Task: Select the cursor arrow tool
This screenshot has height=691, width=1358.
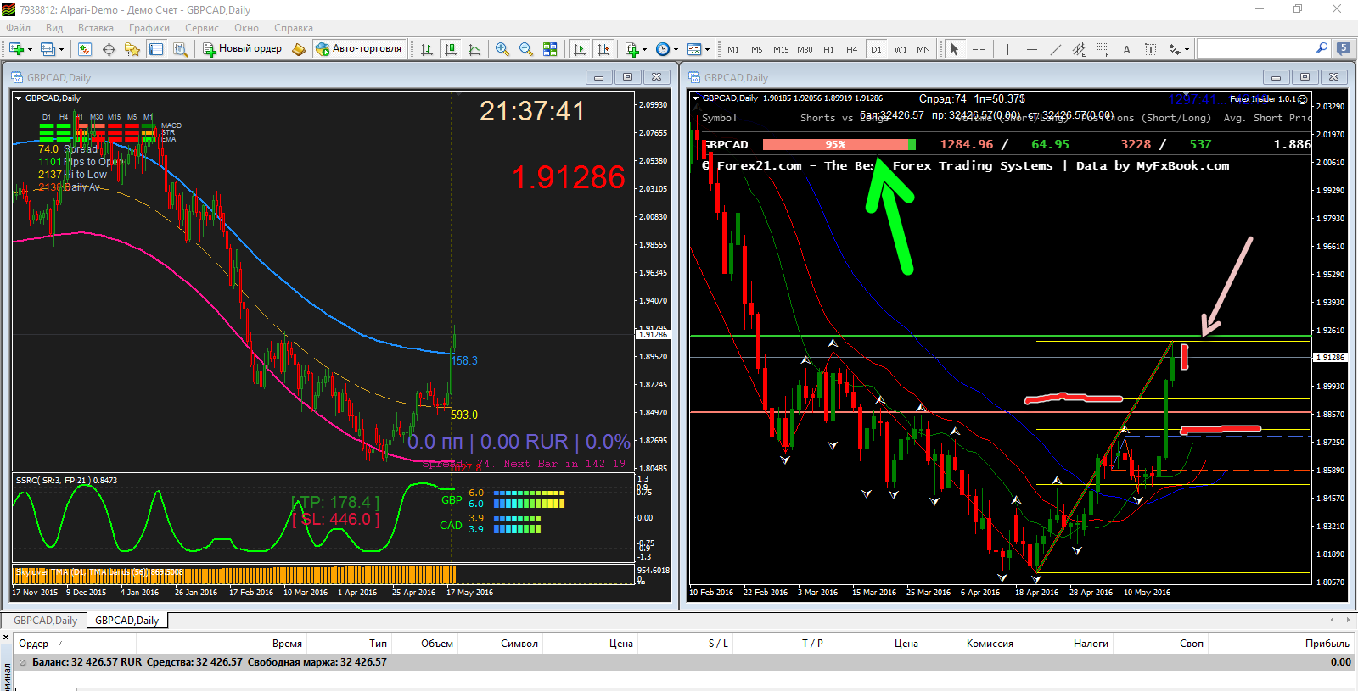Action: [x=955, y=49]
